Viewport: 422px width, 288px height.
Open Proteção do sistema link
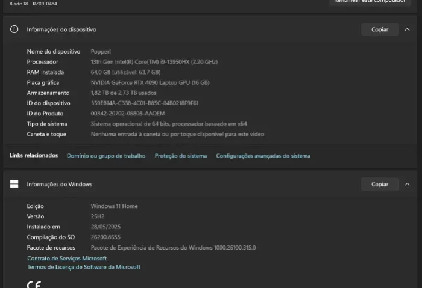tap(181, 156)
